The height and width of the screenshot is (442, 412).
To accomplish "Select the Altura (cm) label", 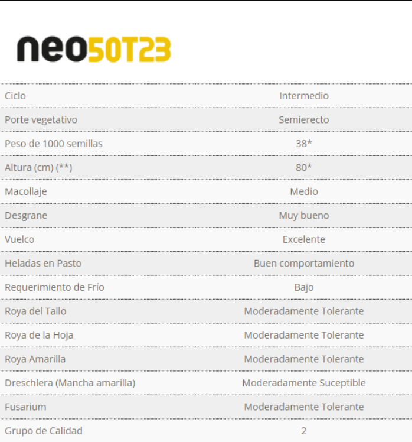I will [38, 168].
